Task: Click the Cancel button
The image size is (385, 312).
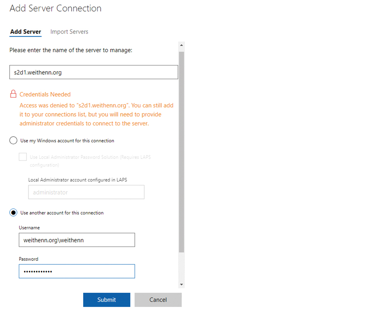Action: pos(158,300)
